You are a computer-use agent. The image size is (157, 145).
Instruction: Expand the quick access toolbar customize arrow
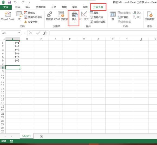pos(30,2)
